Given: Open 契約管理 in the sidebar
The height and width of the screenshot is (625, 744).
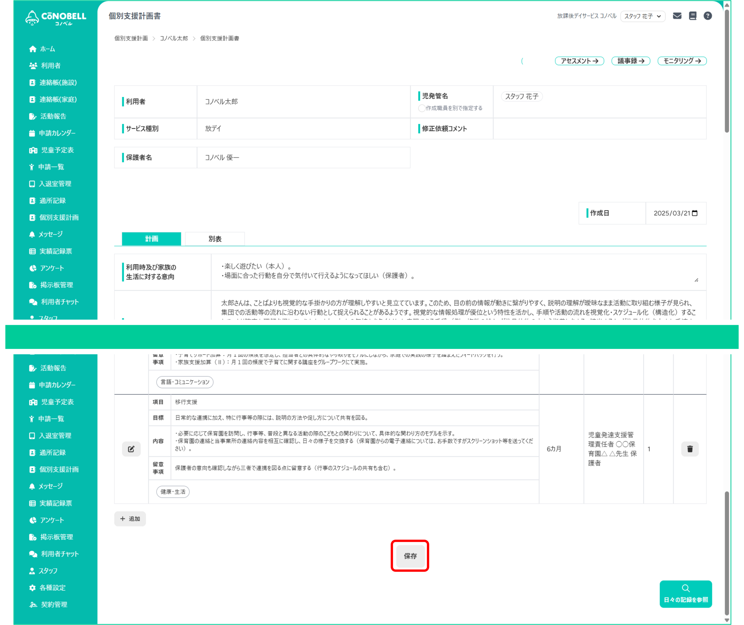Looking at the screenshot, I should (x=48, y=604).
